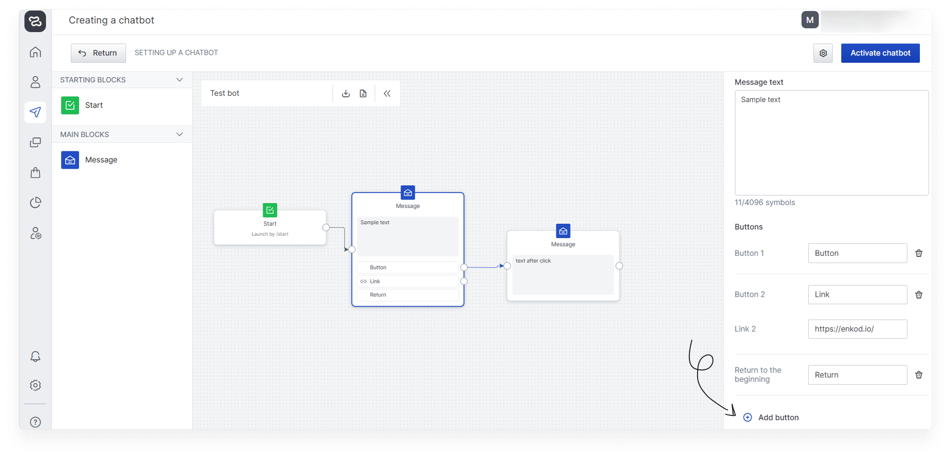The height and width of the screenshot is (458, 951).
Task: Collapse the MAIN BLOCKS section
Action: pyautogui.click(x=180, y=135)
